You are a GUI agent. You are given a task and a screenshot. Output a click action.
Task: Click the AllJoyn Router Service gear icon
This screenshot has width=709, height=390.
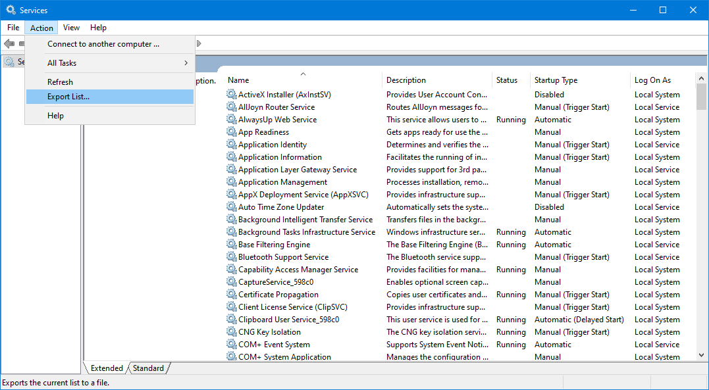232,107
